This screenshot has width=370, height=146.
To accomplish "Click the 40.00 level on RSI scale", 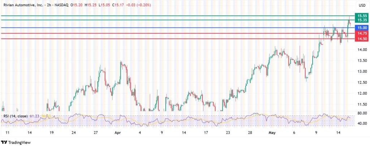I will [362, 123].
